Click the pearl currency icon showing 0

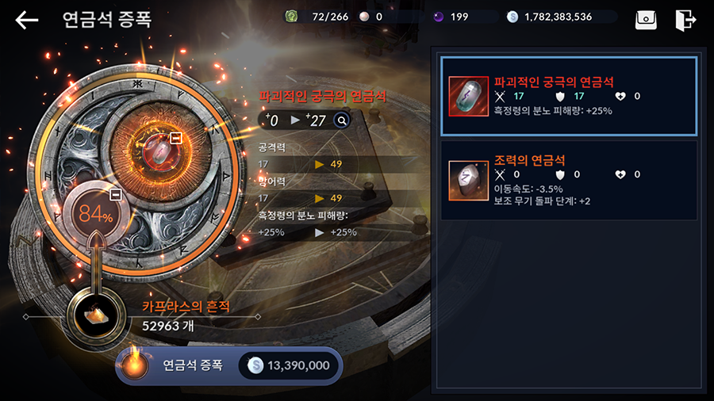[364, 17]
